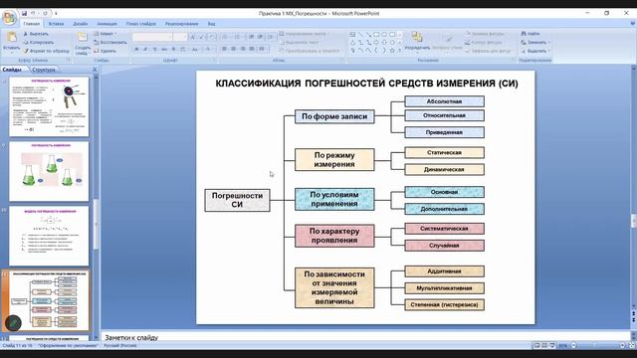Click the zoom in plus button
The height and width of the screenshot is (358, 637).
[622, 345]
